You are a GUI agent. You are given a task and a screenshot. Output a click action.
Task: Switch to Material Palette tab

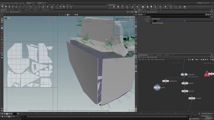[159, 55]
